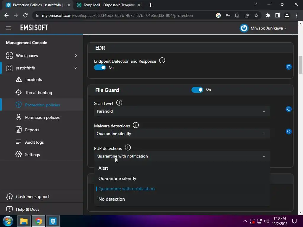Collapse the ssstrhfthfh workspace chevron
Screen dimensions: 303x227
76,68
